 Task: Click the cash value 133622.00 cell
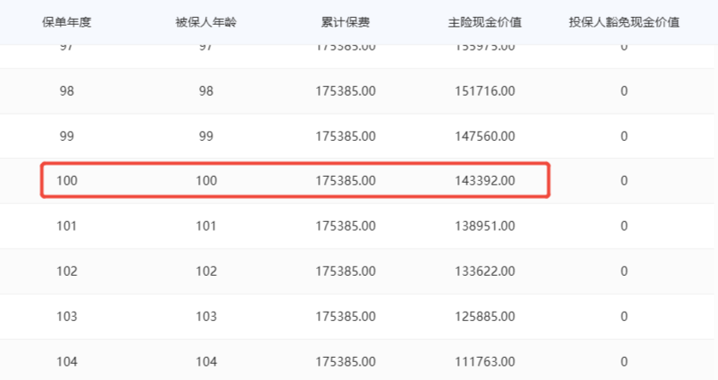485,272
